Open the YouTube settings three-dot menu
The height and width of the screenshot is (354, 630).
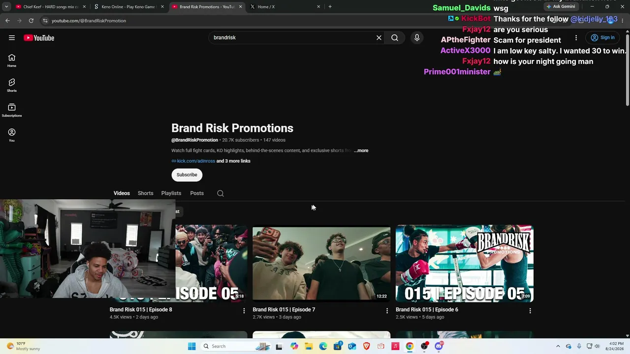click(576, 38)
